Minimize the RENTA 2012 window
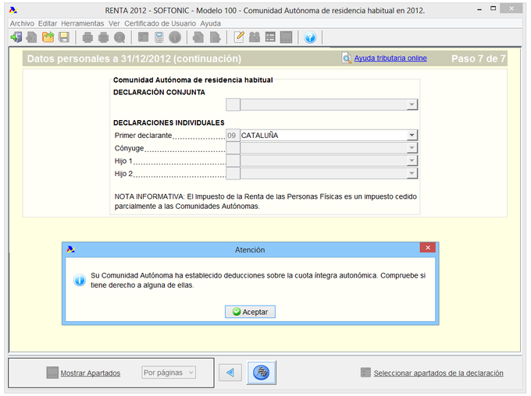 point(479,10)
